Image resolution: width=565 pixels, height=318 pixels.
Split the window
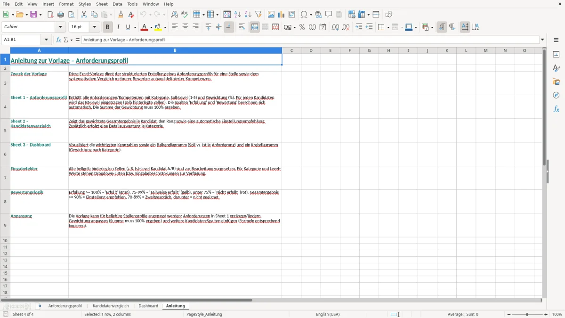pyautogui.click(x=376, y=15)
